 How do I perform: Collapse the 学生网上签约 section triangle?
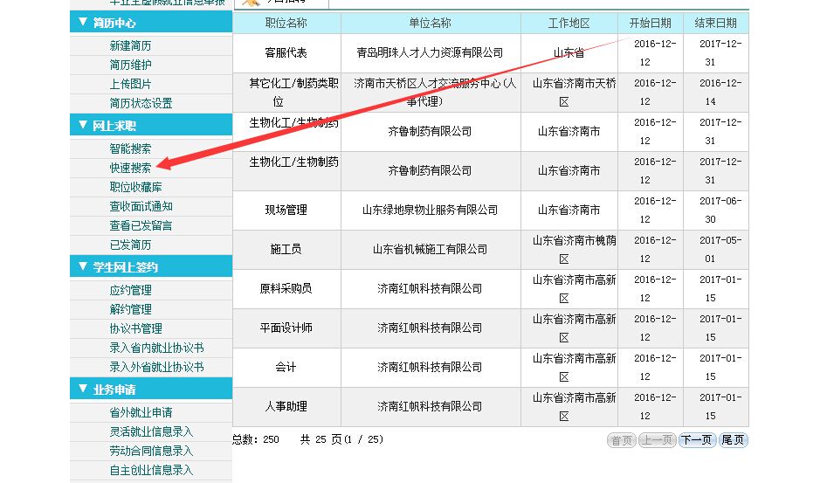click(83, 266)
